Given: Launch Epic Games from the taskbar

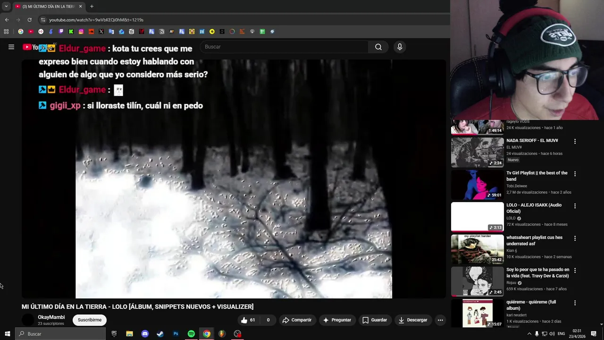Looking at the screenshot, I should (114, 334).
